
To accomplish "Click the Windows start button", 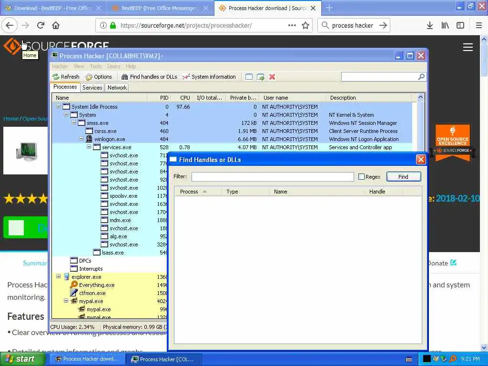I will 22,359.
